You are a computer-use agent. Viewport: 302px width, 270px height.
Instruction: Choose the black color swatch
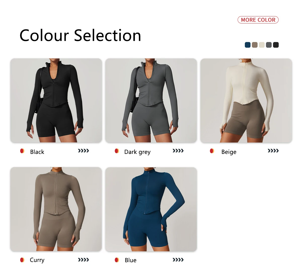point(276,45)
